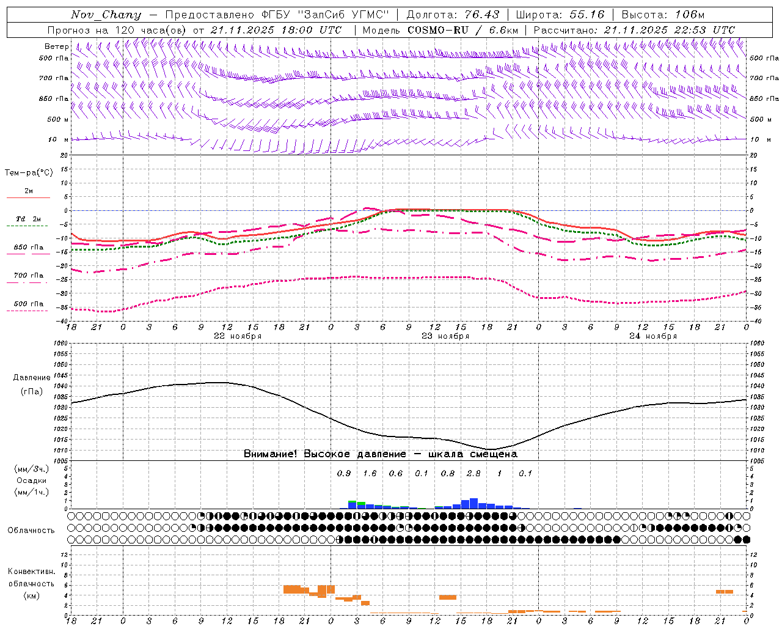This screenshot has width=782, height=626.
Task: Click the line sample under 2м legend
Action: click(28, 197)
